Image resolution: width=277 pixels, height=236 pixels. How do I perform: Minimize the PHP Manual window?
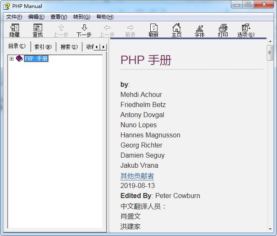coord(237,4)
